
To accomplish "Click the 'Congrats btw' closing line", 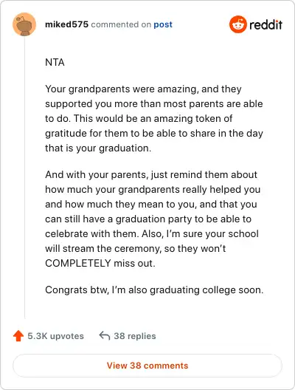I will click(x=154, y=290).
